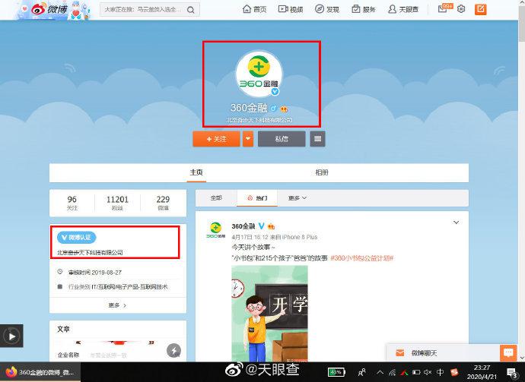
Task: Open the settings gear icon in the header
Action: [461, 9]
